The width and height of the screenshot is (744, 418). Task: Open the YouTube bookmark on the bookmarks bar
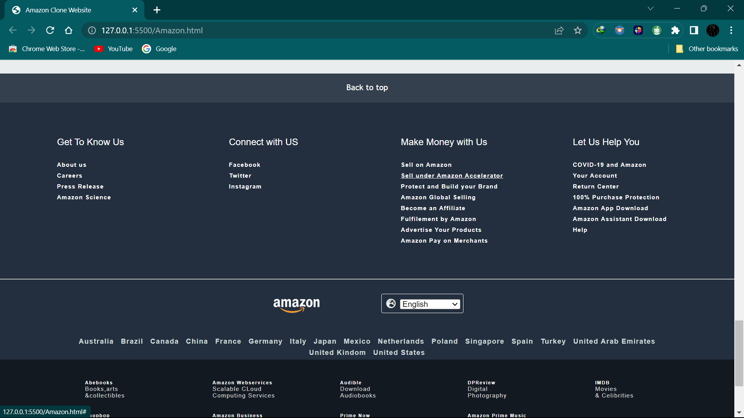[x=114, y=49]
